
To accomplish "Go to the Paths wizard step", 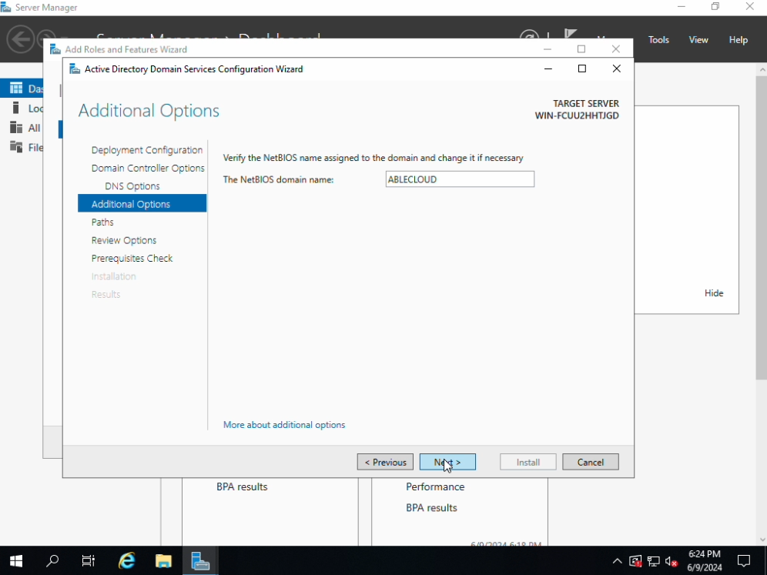I will [102, 222].
